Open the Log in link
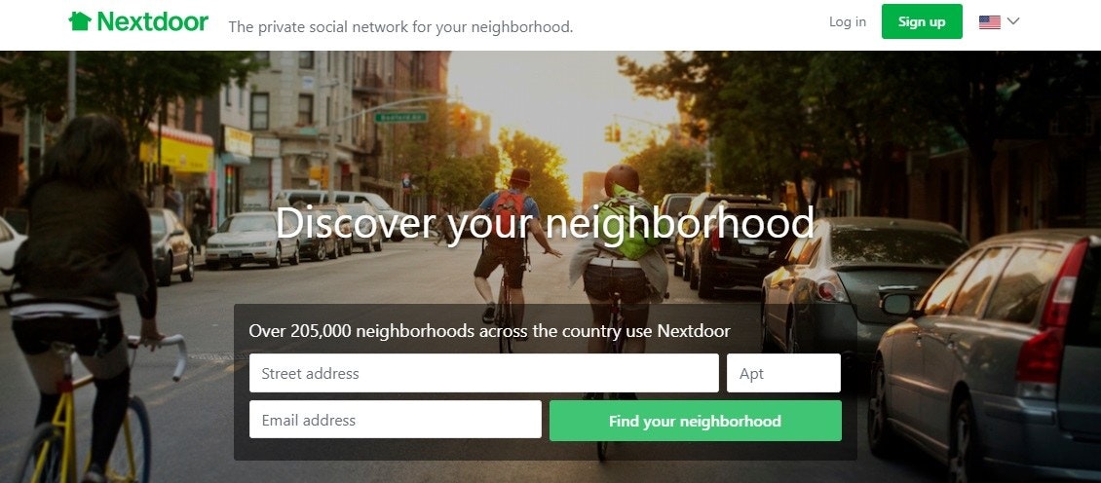Screen dimensions: 1101x483 pyautogui.click(x=848, y=21)
